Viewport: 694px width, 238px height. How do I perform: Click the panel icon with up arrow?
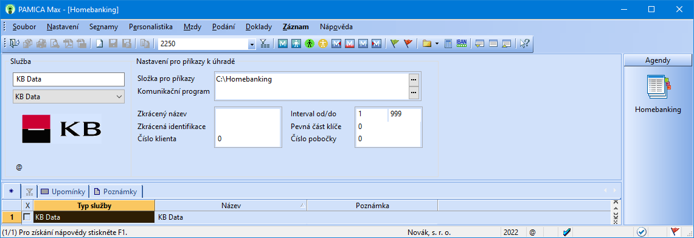click(507, 43)
